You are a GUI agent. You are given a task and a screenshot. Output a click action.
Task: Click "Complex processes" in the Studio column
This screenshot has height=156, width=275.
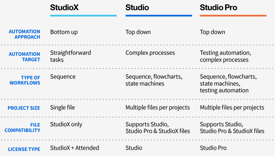pyautogui.click(x=150, y=53)
